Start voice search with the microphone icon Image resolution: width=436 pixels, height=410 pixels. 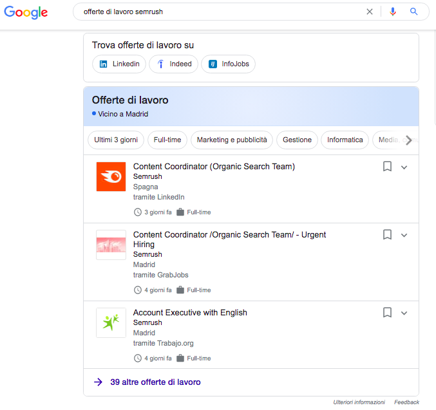(393, 12)
